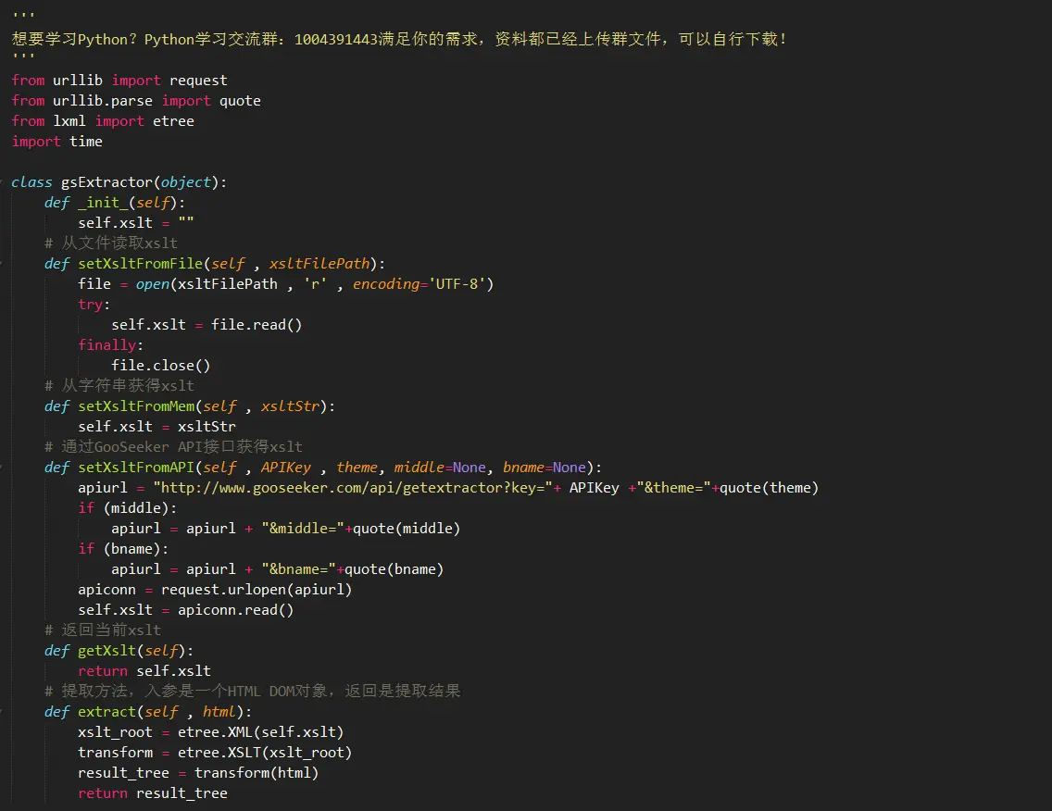Click the 'apiurl = "http://www.gooseeker.com' line
Viewport: 1052px width, 811px height.
pyautogui.click(x=448, y=488)
